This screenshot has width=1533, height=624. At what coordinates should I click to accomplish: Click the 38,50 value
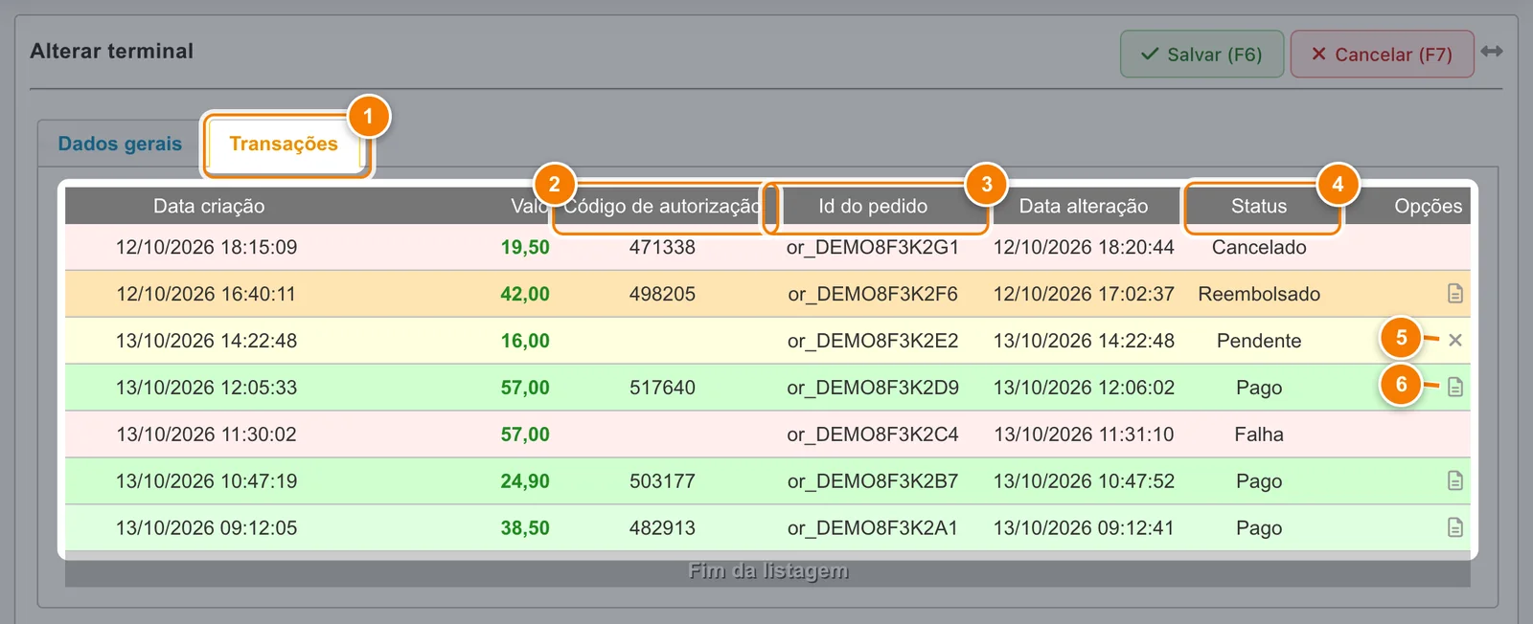pyautogui.click(x=525, y=528)
